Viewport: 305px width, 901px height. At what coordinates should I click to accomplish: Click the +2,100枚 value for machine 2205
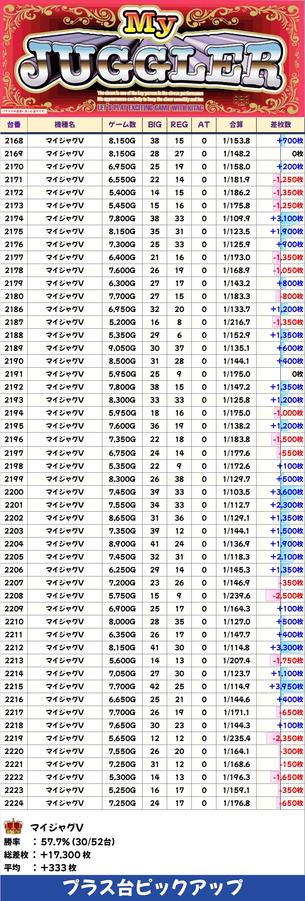coord(287,557)
